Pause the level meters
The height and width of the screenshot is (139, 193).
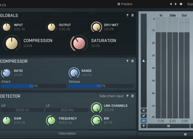point(144,110)
